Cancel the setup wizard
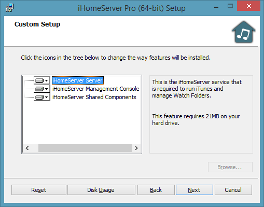Screen dimensions: 264x207 [x=233, y=190]
